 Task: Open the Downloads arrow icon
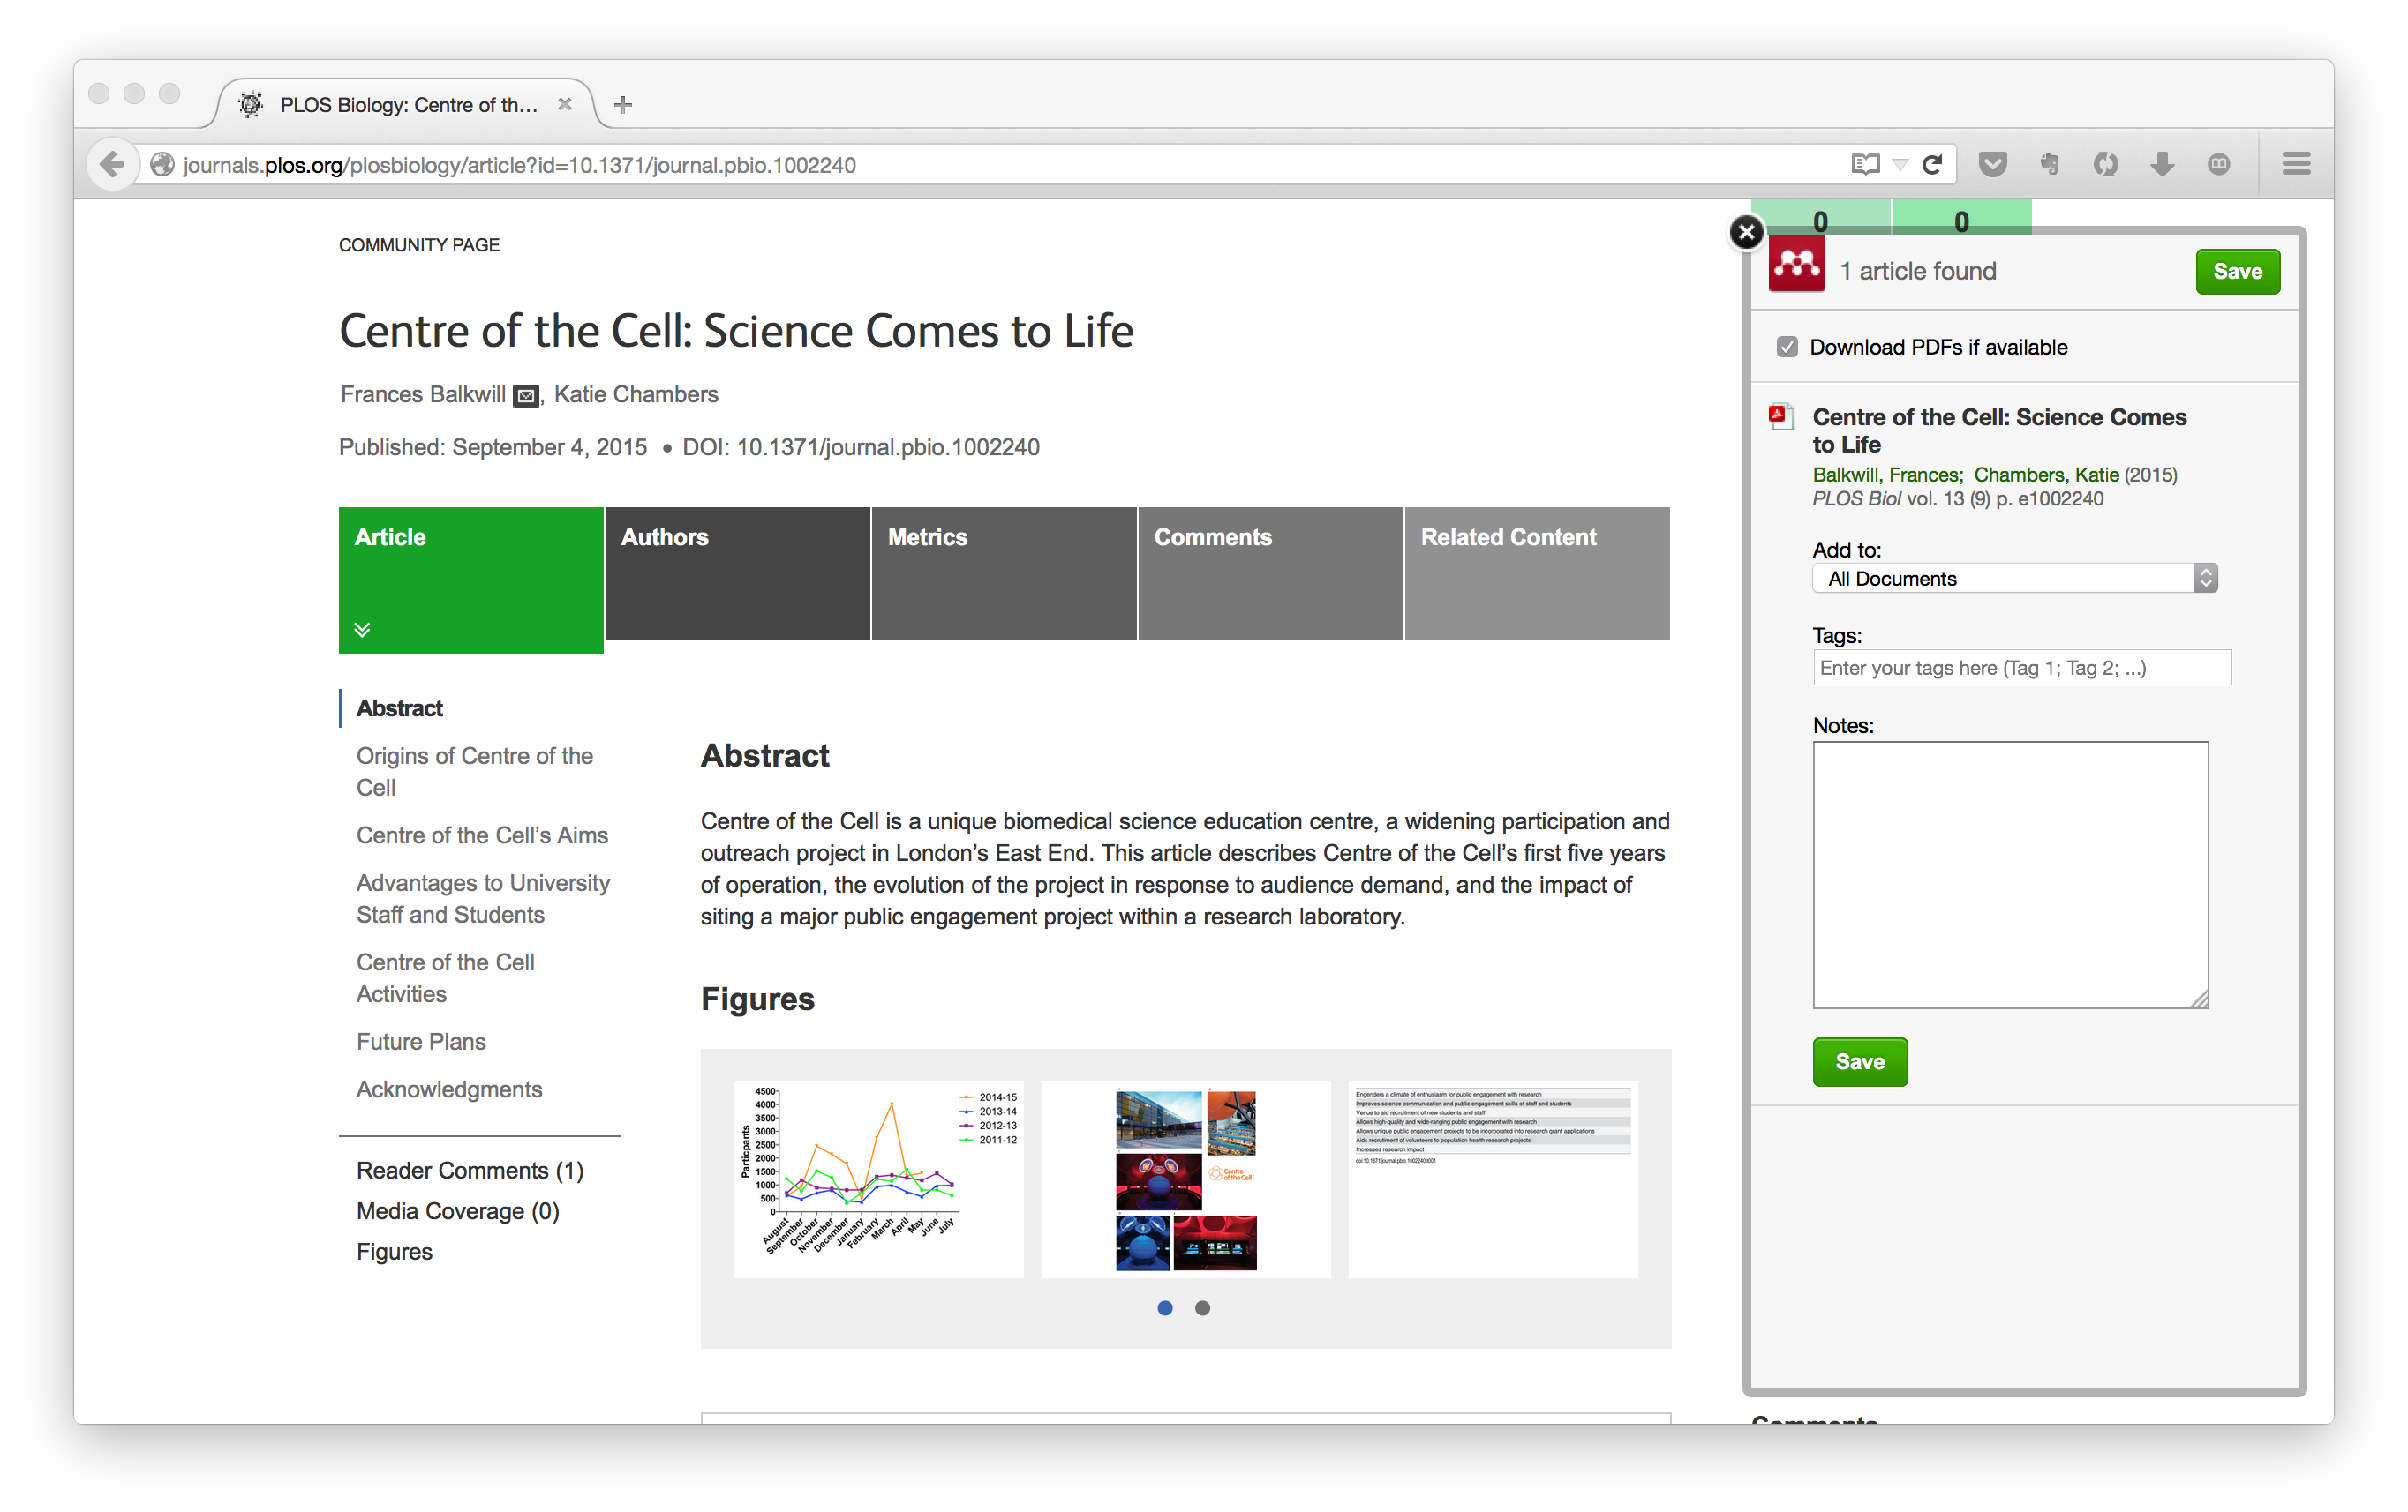coord(2162,164)
